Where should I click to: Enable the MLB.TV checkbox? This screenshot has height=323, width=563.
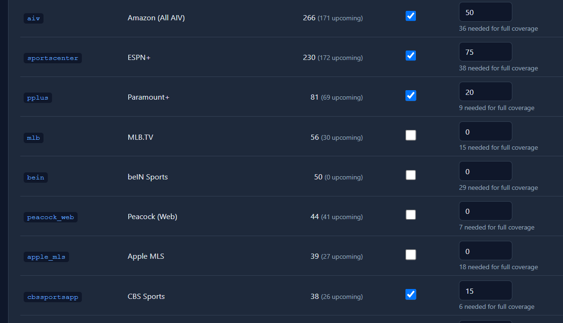411,135
